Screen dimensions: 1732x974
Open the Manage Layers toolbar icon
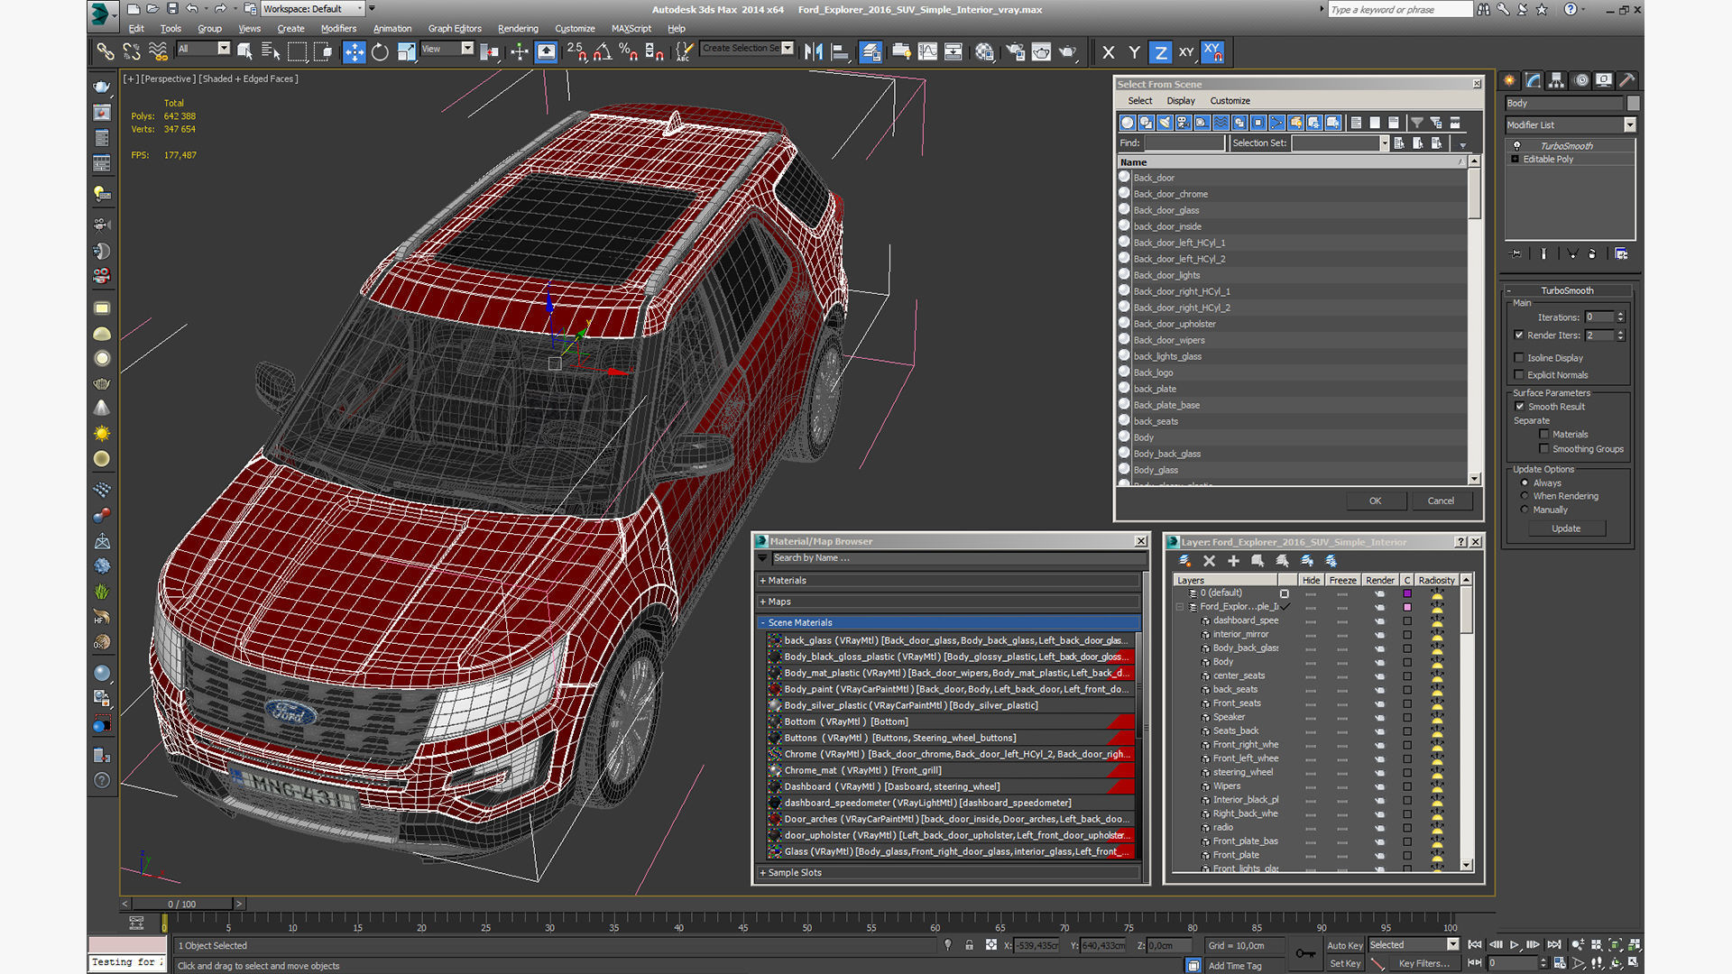coord(871,51)
